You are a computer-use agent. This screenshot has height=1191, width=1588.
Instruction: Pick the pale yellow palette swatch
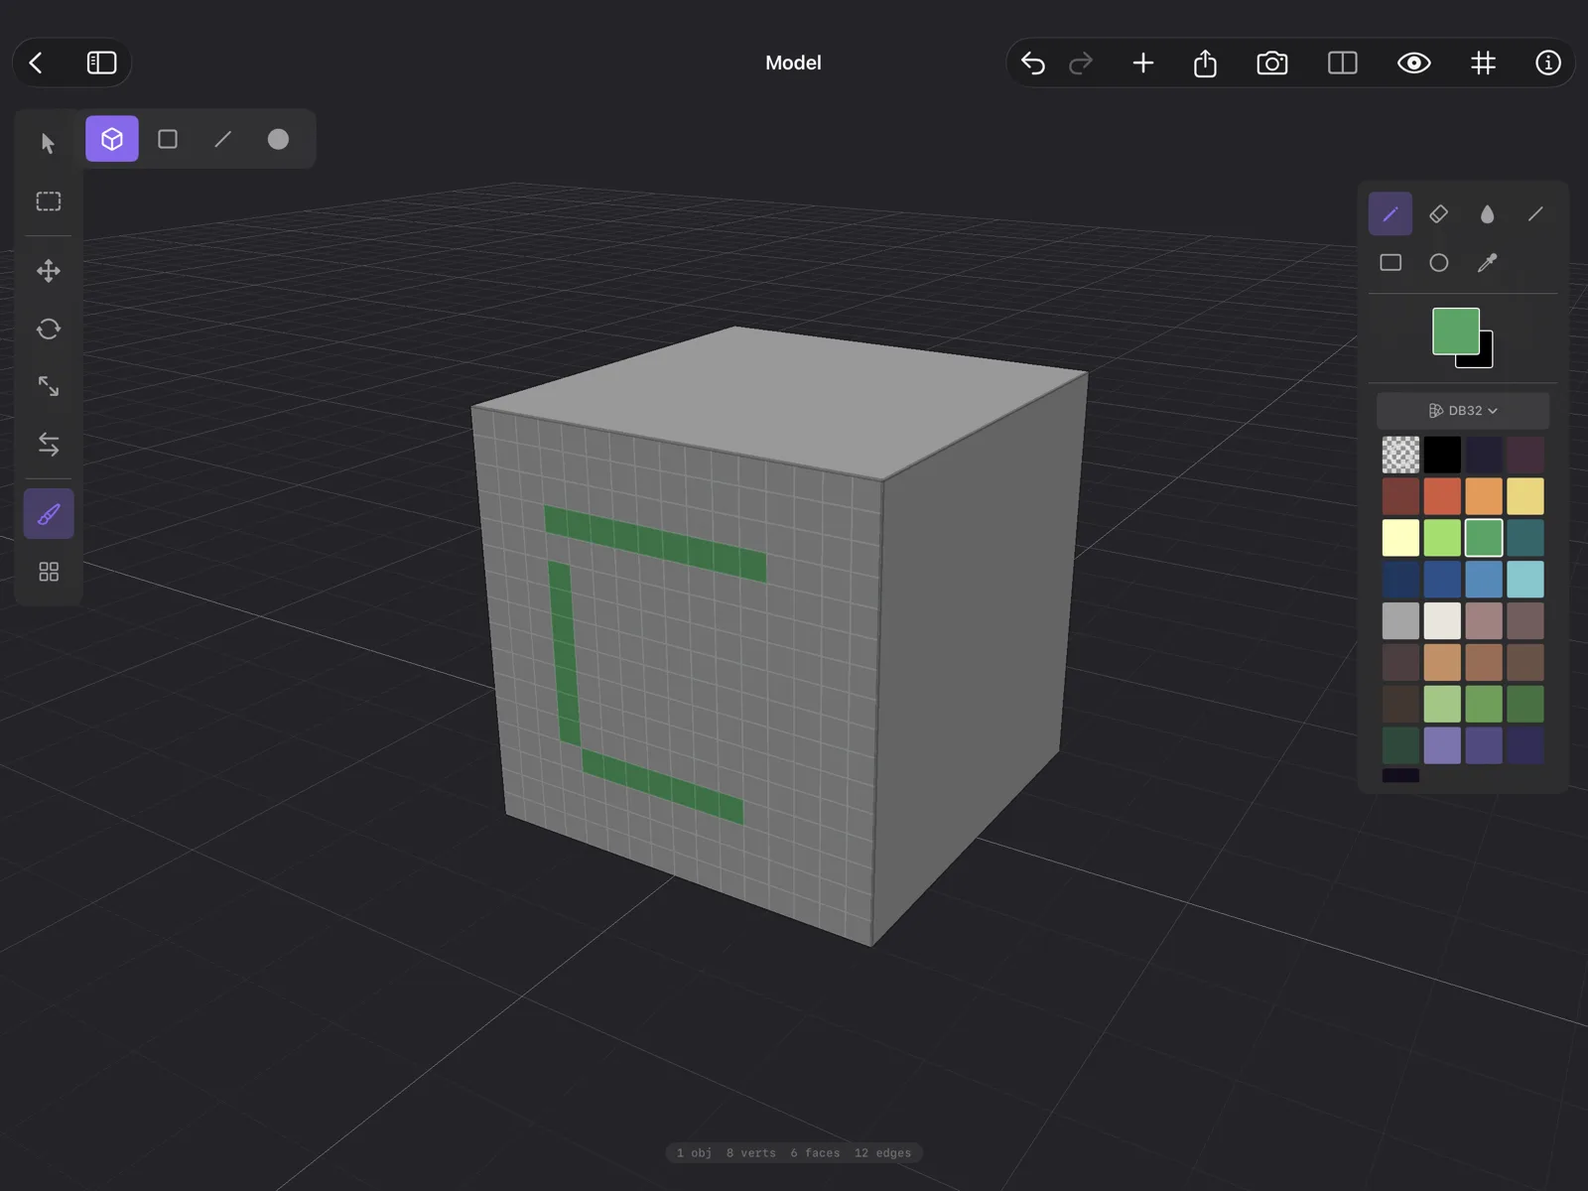pos(1400,538)
